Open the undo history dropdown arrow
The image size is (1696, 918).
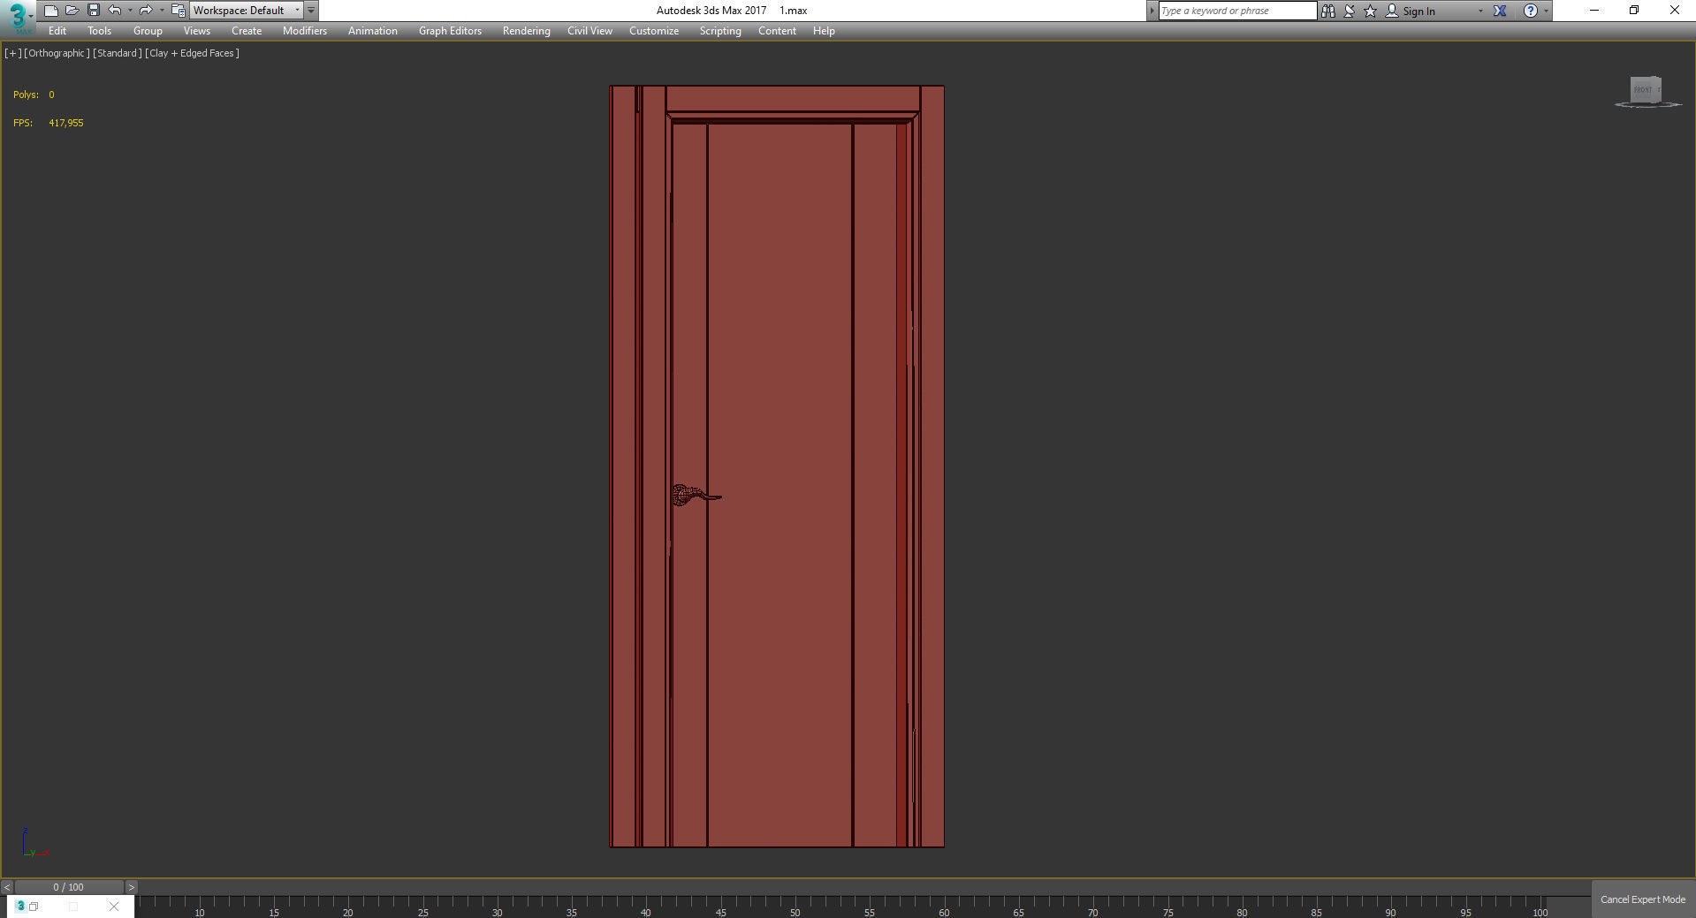pyautogui.click(x=130, y=11)
